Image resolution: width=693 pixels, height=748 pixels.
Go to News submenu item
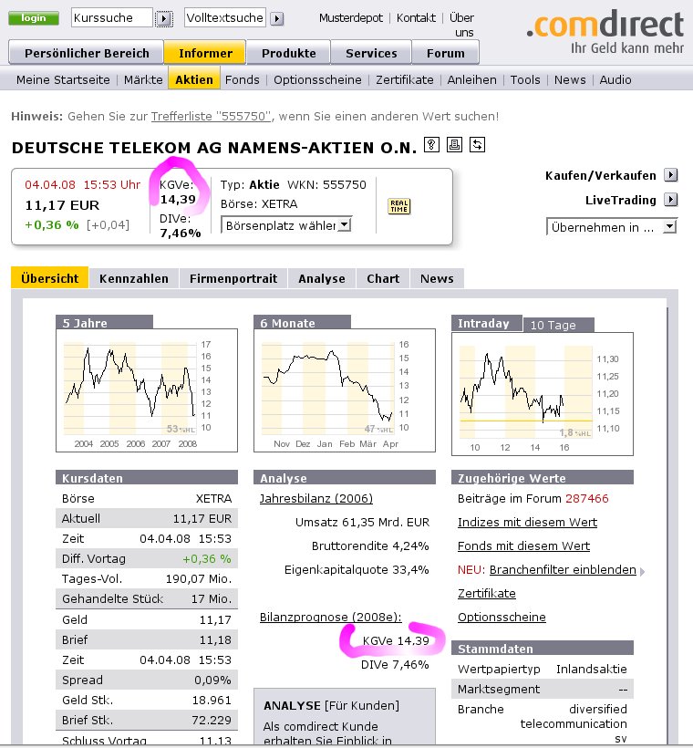click(x=570, y=79)
